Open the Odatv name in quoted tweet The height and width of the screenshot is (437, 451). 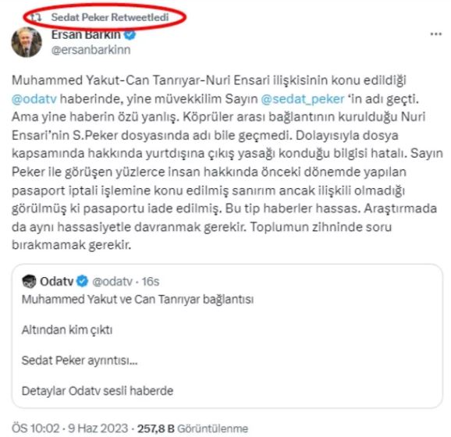[x=57, y=281]
